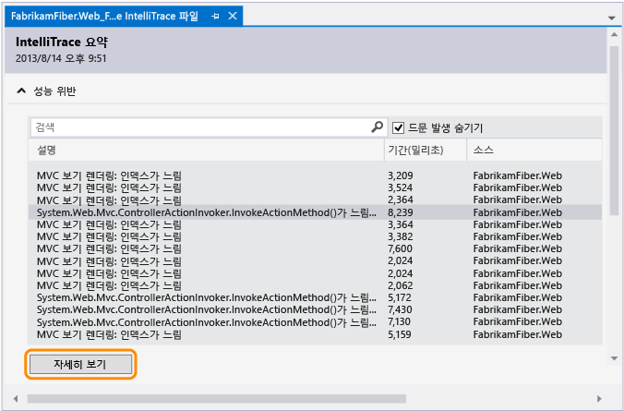The height and width of the screenshot is (411, 624).
Task: Select the InvokeActionMethod row with 8,239
Action: pyautogui.click(x=315, y=212)
